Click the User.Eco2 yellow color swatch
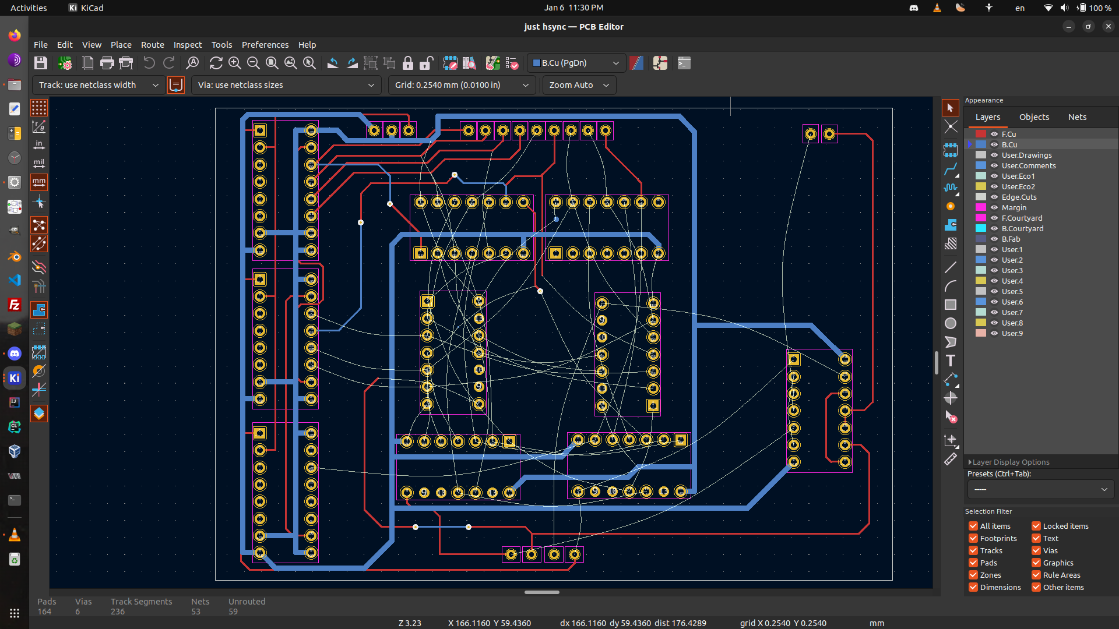The image size is (1119, 629). coord(981,186)
